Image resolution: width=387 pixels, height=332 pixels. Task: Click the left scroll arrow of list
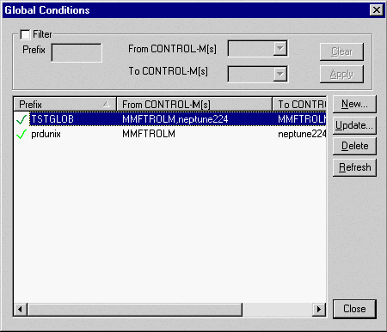pyautogui.click(x=20, y=309)
